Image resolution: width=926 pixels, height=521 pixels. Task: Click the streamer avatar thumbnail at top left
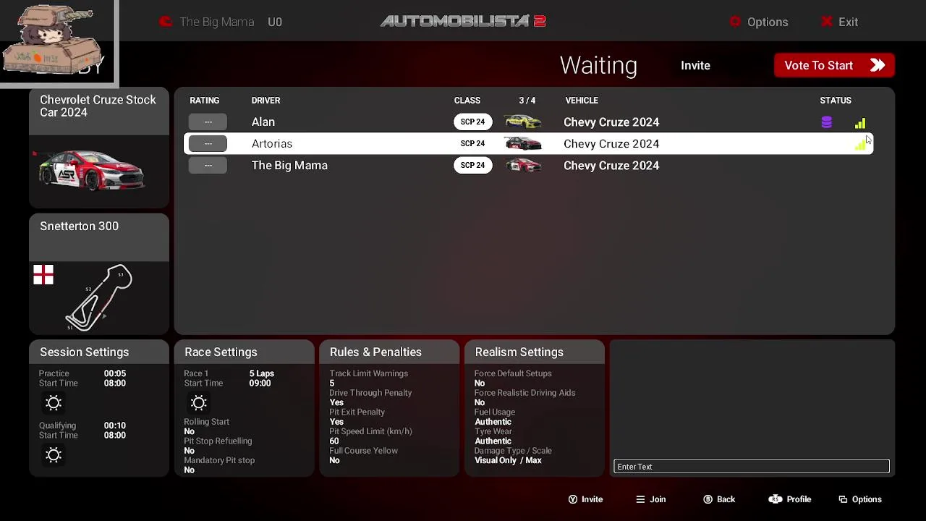(58, 42)
